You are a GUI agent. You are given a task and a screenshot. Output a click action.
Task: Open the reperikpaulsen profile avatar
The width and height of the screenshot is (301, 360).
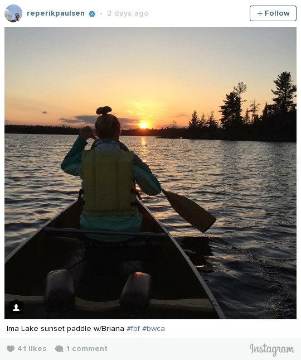coord(13,13)
